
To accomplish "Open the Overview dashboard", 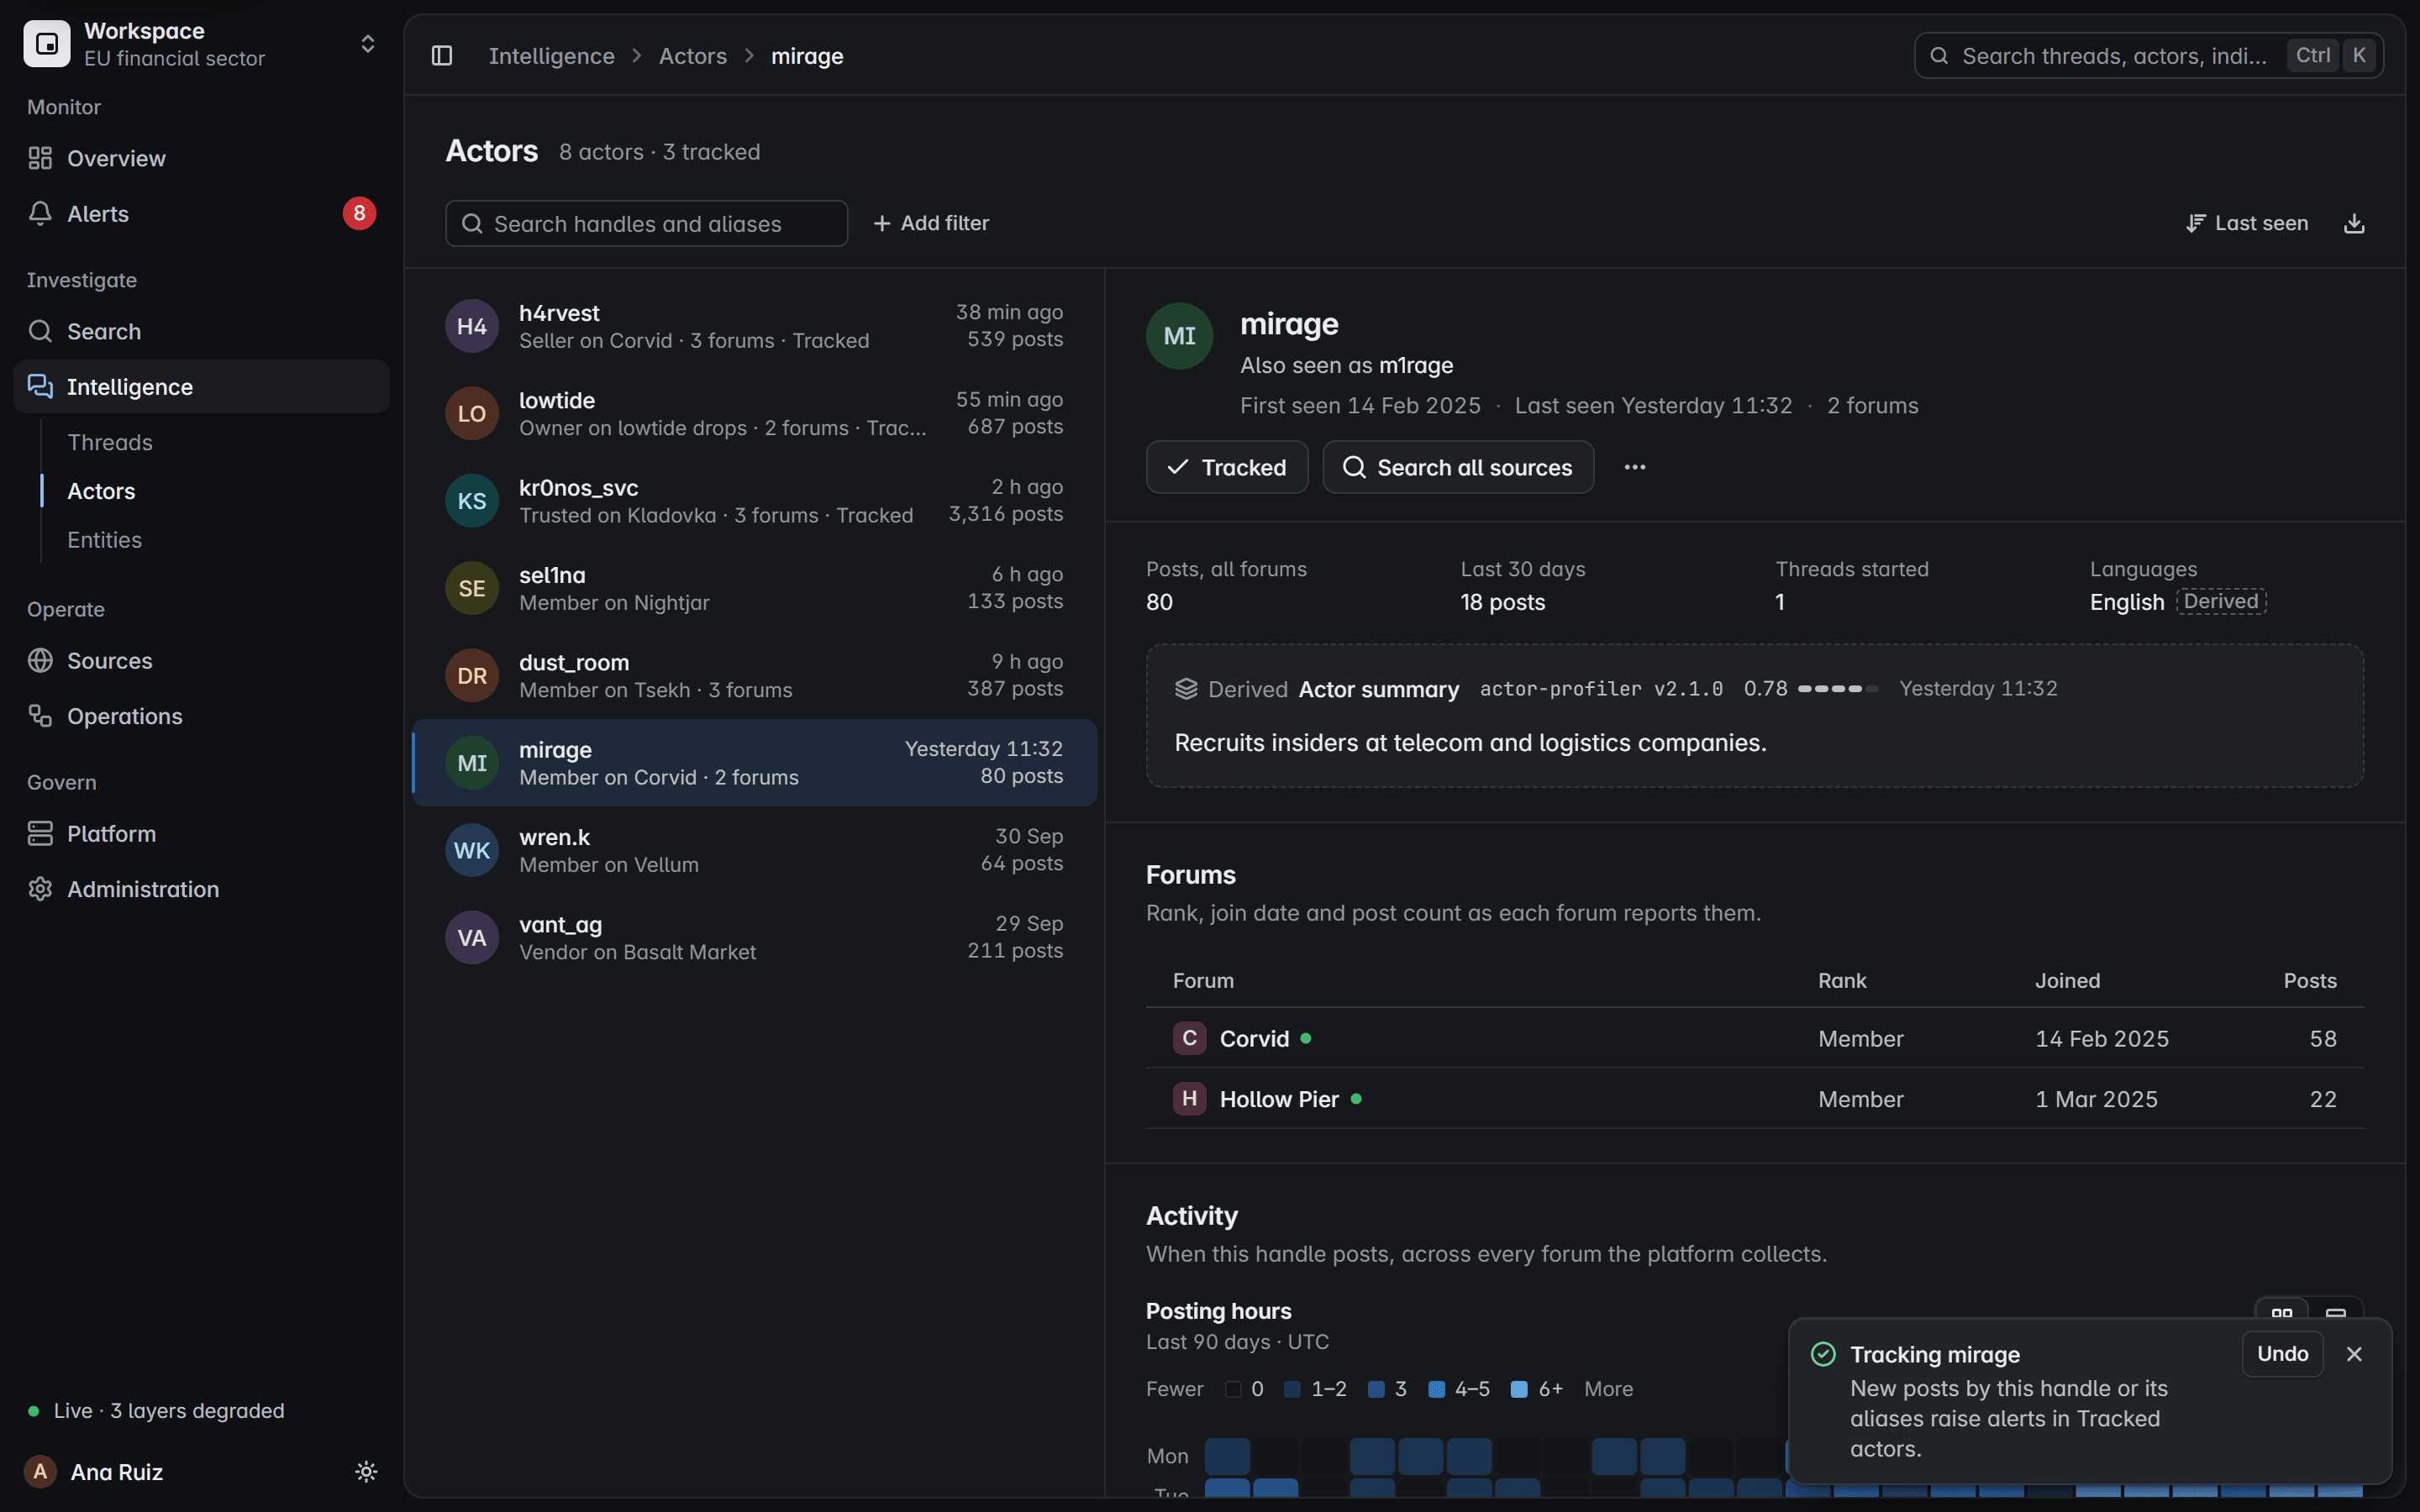I will coord(201,158).
